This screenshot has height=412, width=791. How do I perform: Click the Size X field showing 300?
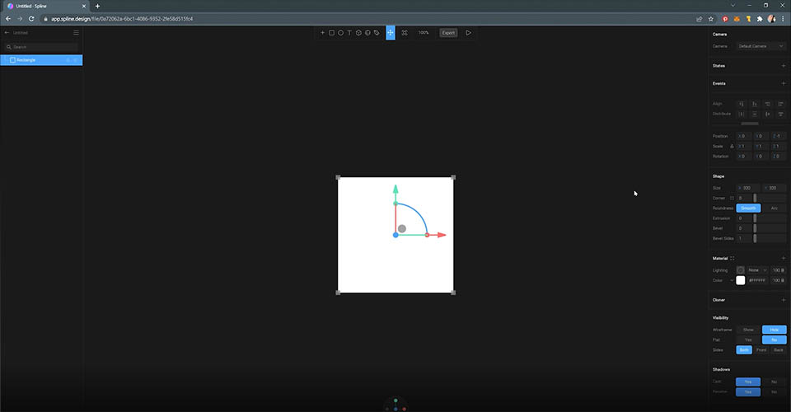tap(748, 188)
